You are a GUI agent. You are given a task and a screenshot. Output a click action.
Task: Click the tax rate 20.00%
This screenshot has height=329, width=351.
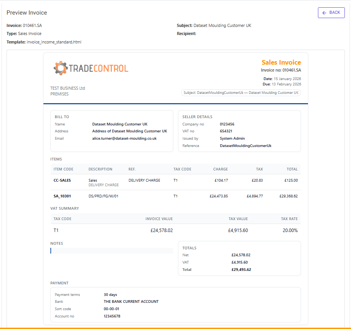point(290,230)
